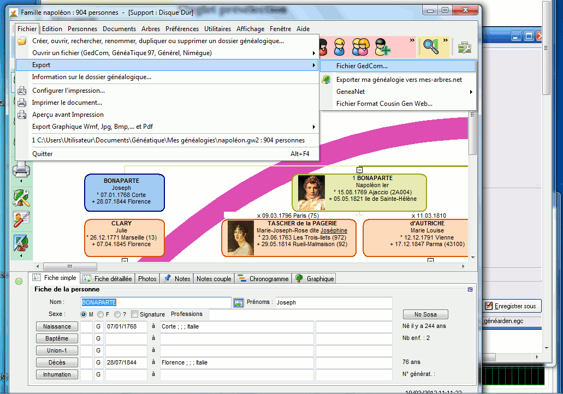Click the Naissance button

[x=57, y=326]
